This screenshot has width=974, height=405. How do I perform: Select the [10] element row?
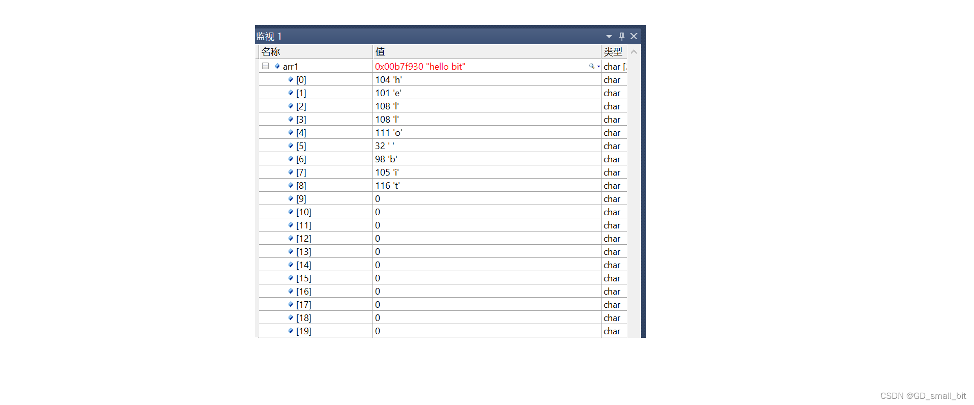pyautogui.click(x=443, y=212)
